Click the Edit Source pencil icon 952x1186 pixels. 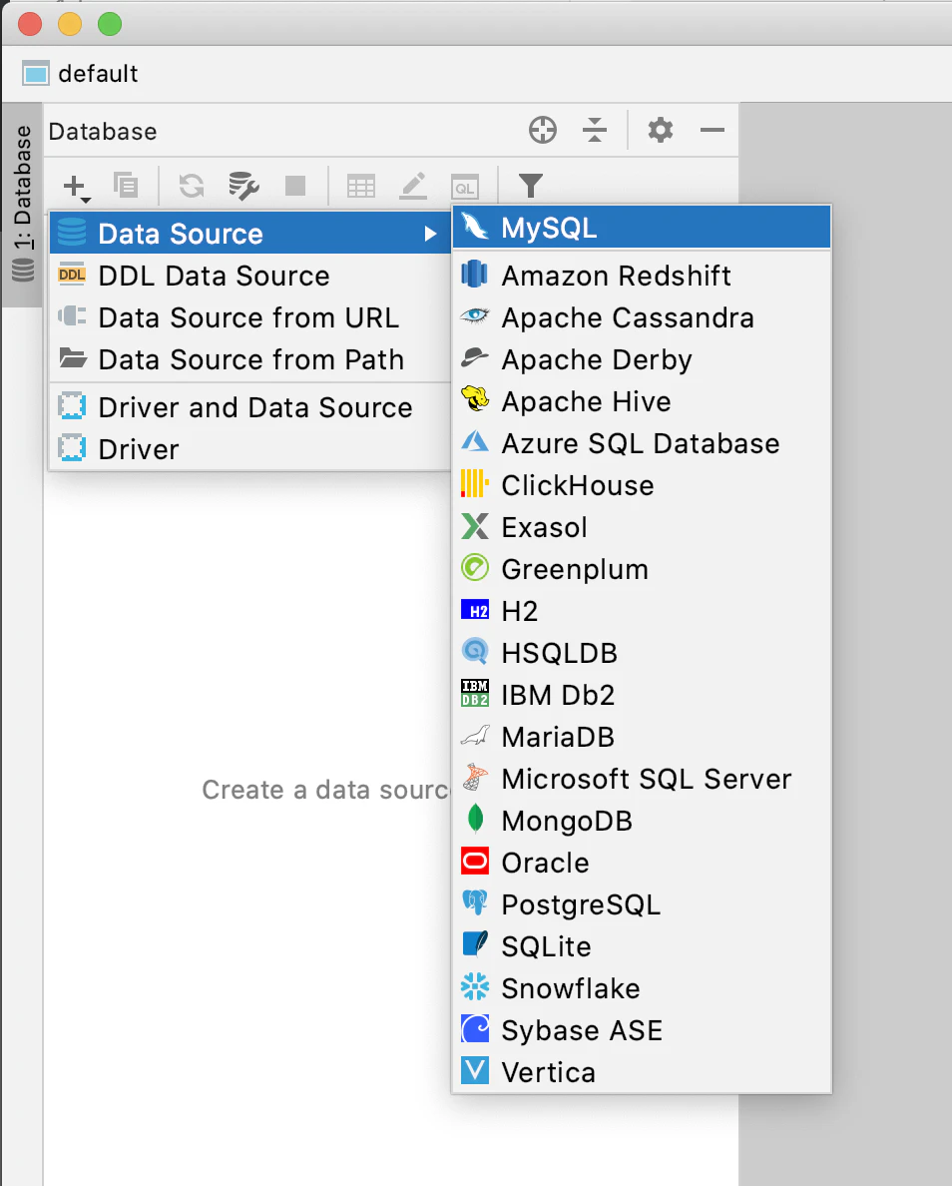(x=413, y=186)
